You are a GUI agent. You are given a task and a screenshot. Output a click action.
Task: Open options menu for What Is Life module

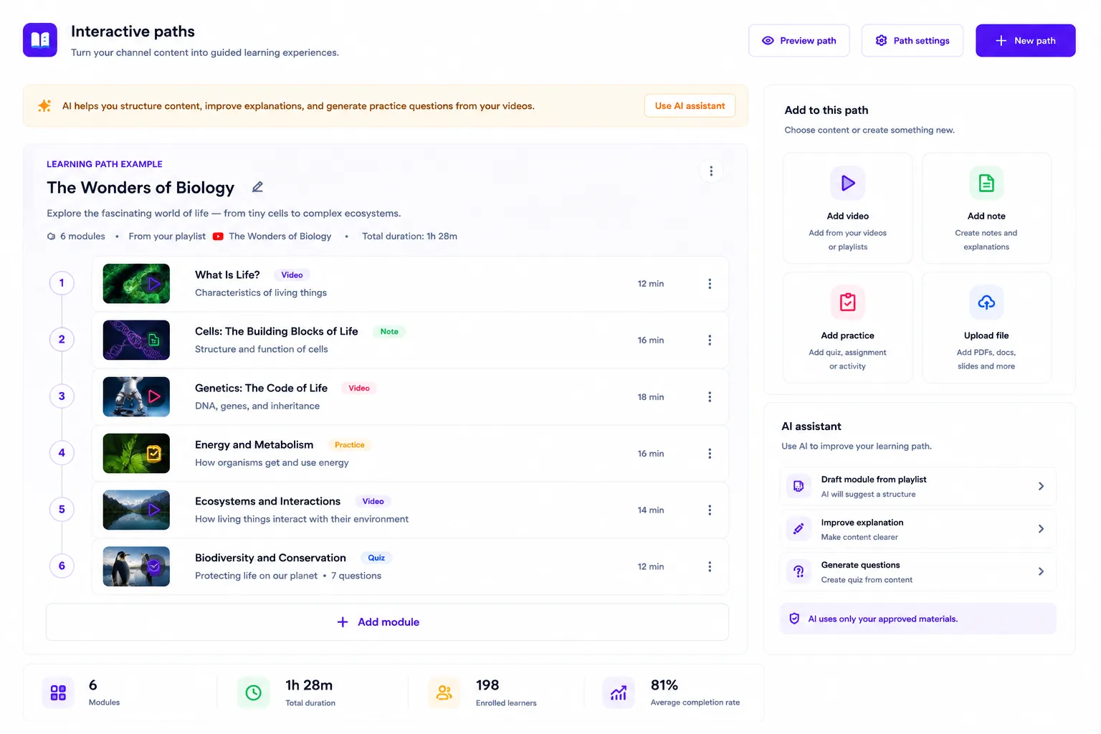(x=710, y=284)
